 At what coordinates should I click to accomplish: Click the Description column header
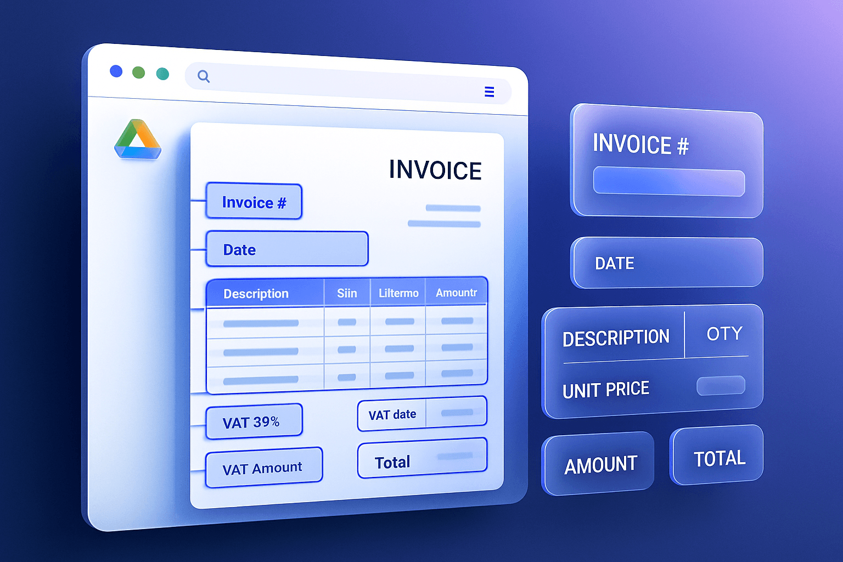click(x=265, y=294)
